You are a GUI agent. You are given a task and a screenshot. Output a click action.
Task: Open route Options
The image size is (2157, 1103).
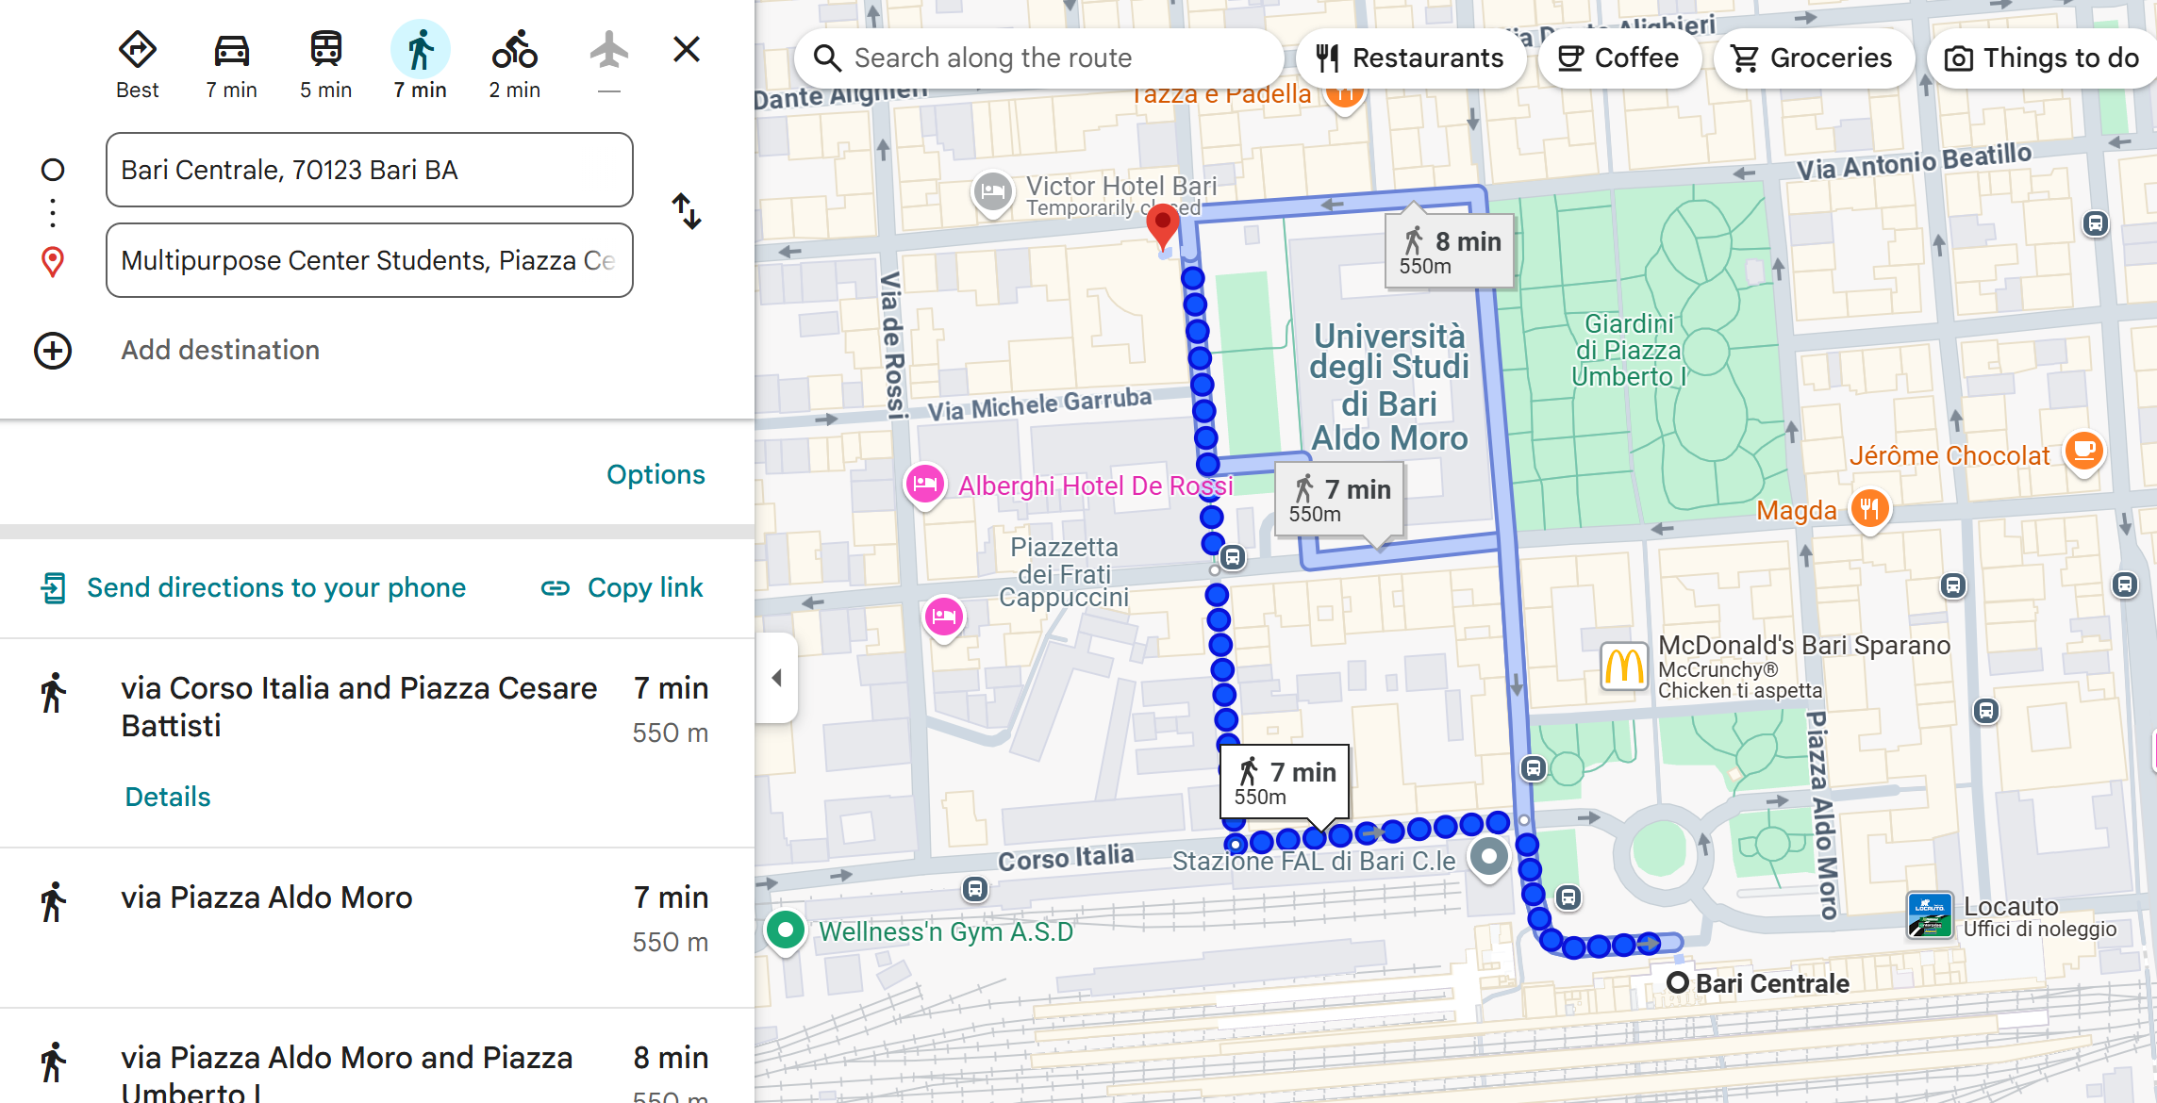655,474
